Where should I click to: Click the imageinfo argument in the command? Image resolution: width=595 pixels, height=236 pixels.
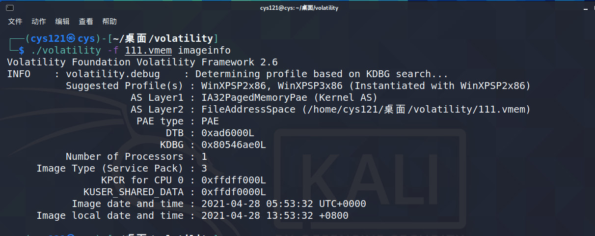click(204, 50)
